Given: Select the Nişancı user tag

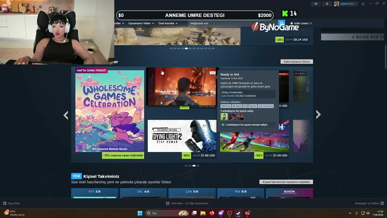Looking at the screenshot, I should click(252, 106).
